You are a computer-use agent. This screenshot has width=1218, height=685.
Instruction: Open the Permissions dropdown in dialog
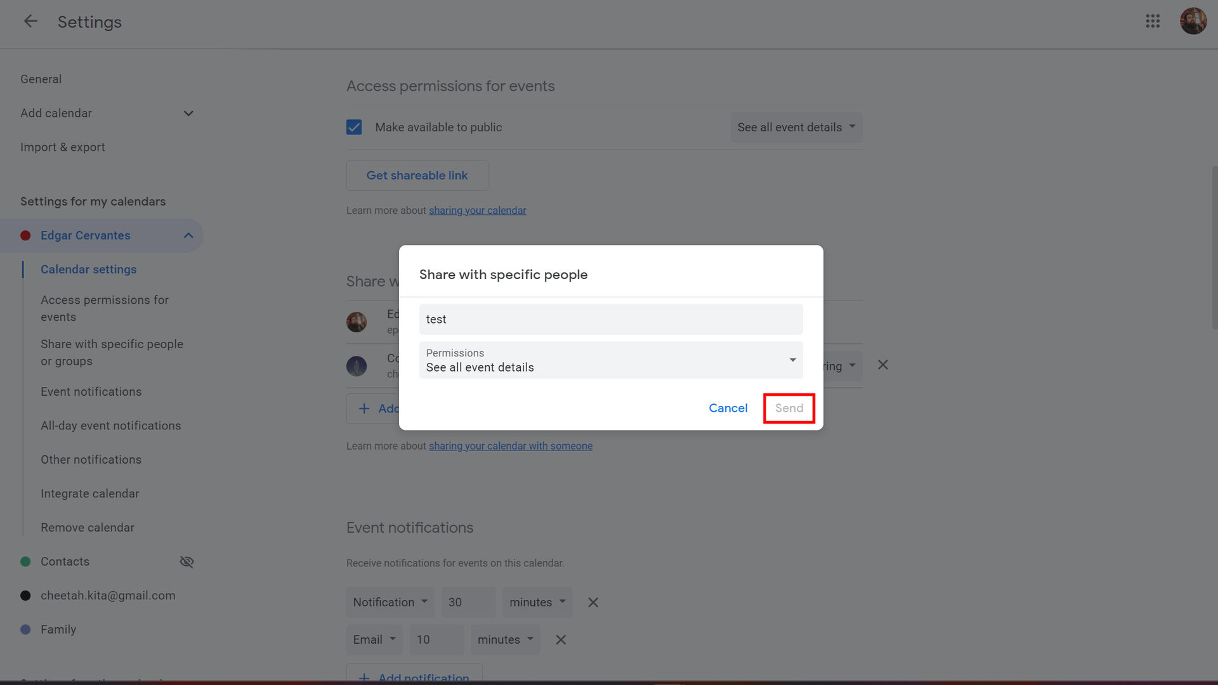(610, 360)
